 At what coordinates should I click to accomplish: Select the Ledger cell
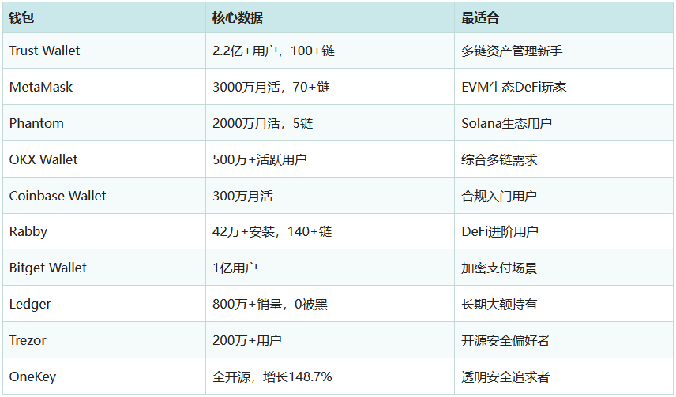(104, 303)
